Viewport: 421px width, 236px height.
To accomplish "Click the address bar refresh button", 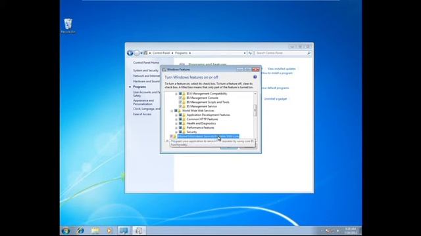I will (250, 53).
